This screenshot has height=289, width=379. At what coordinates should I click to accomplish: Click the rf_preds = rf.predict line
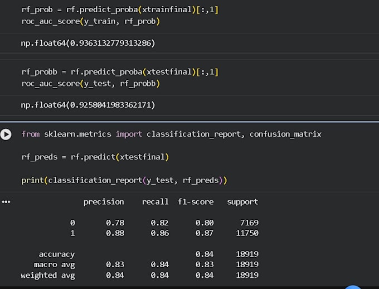[x=95, y=157]
